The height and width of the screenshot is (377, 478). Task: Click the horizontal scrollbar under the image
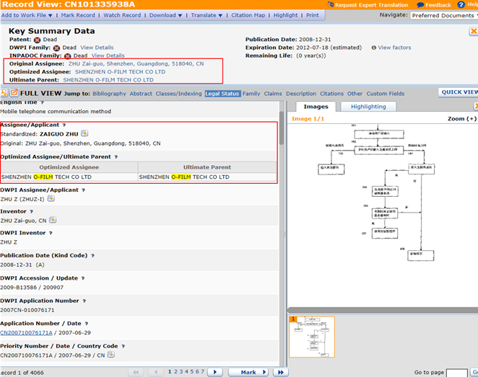[x=383, y=310]
